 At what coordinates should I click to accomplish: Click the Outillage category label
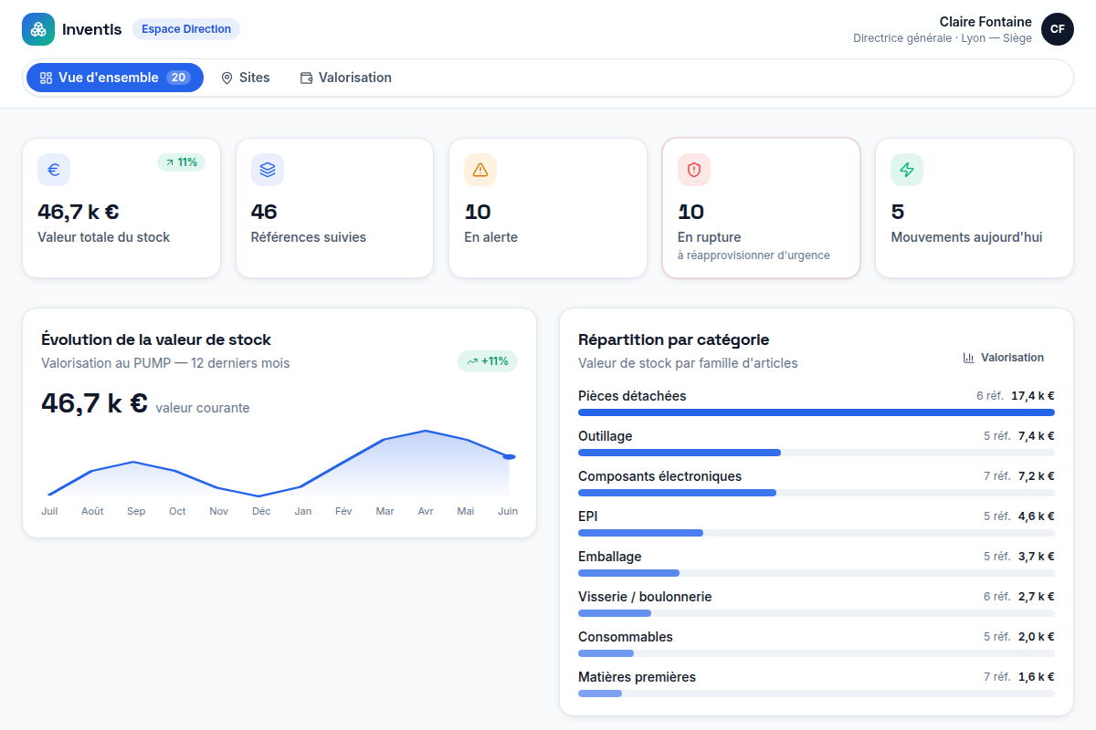[606, 436]
